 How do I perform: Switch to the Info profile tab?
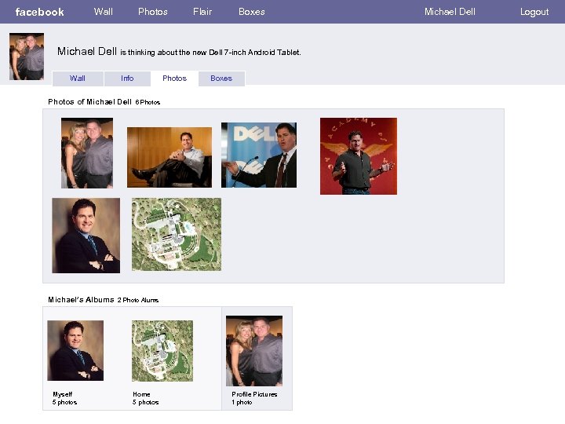(127, 79)
